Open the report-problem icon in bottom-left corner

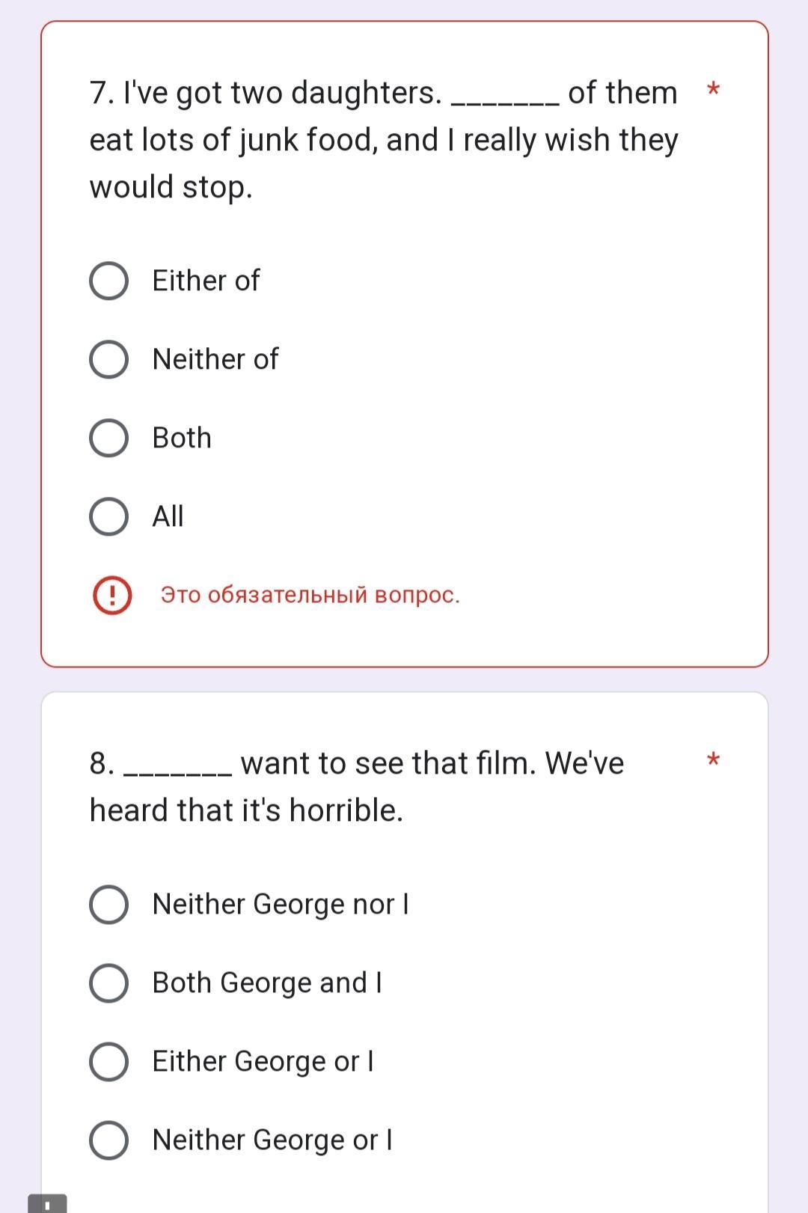(x=47, y=1203)
